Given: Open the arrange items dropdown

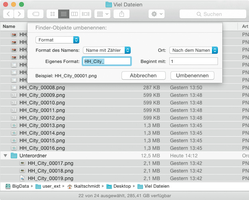Looking at the screenshot, I should (102, 14).
